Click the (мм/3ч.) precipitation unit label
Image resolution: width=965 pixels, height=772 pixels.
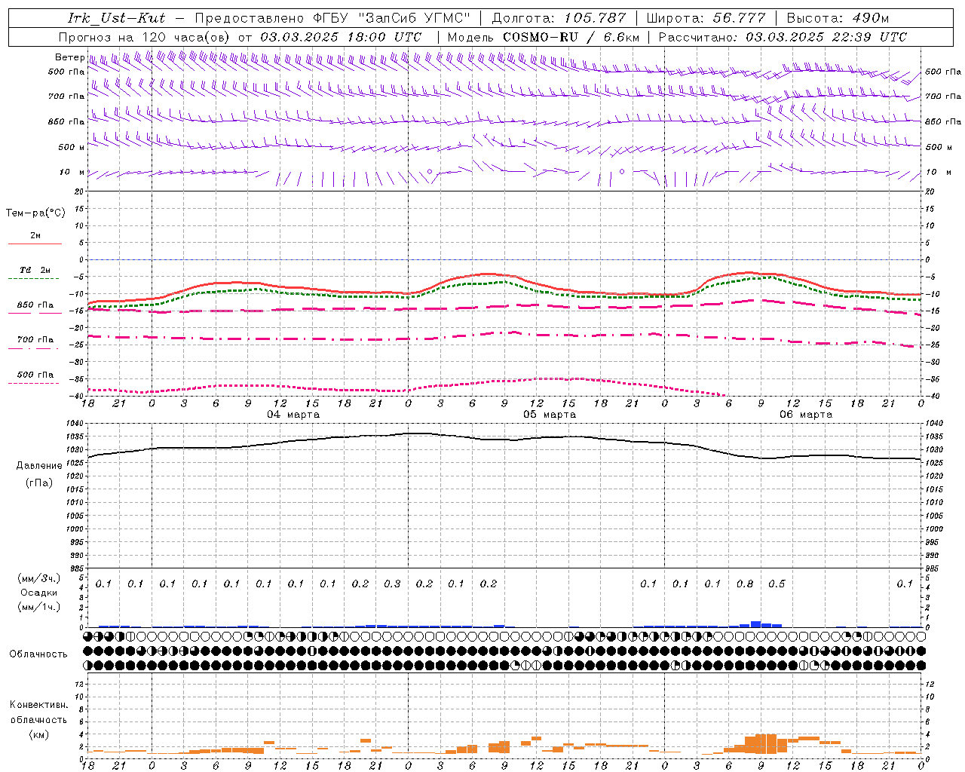38,578
